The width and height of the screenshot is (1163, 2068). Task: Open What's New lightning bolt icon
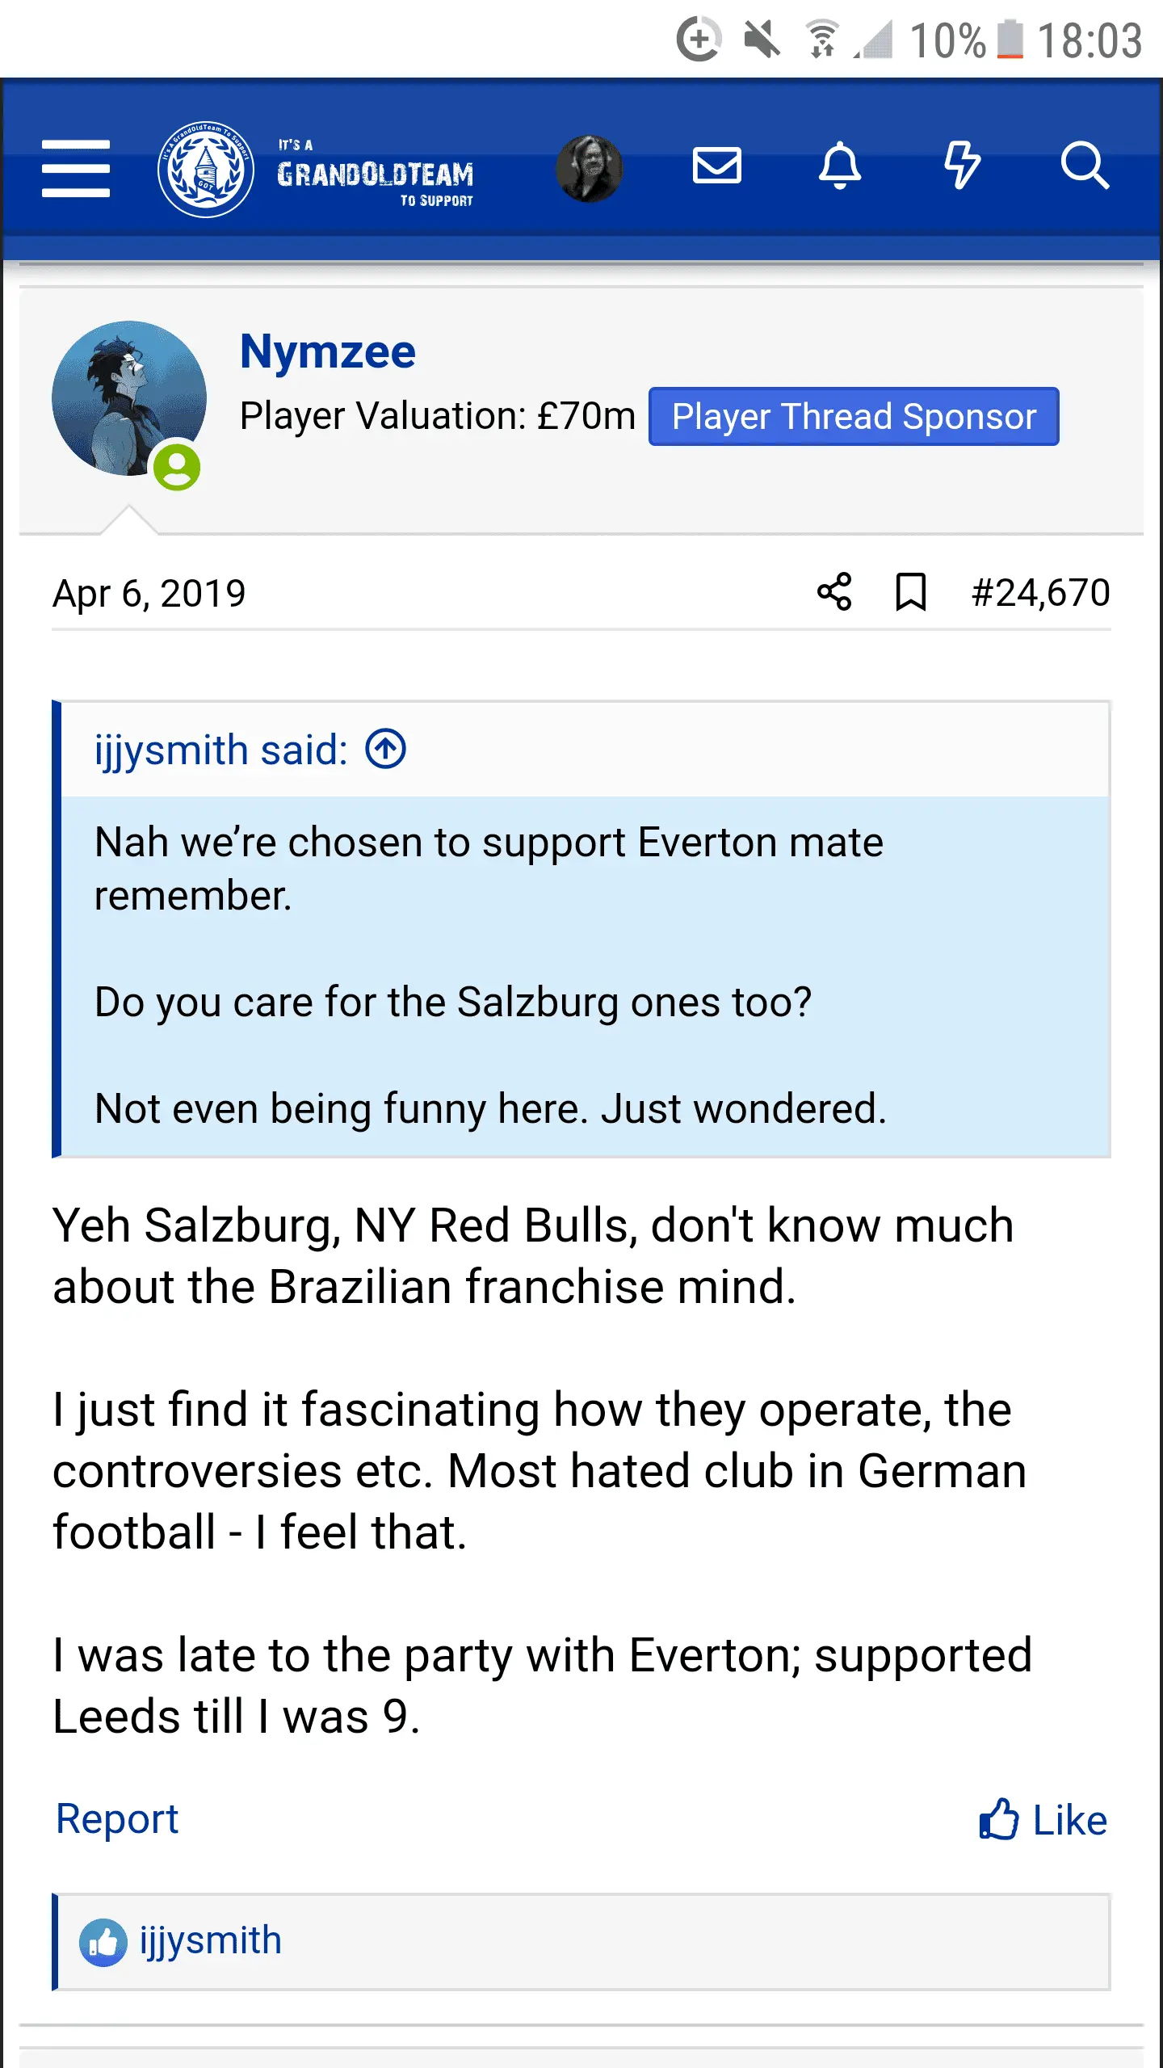tap(962, 166)
